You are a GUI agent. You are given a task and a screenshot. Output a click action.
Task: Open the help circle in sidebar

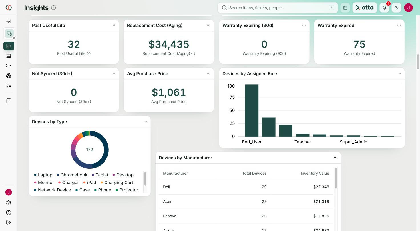point(9,213)
